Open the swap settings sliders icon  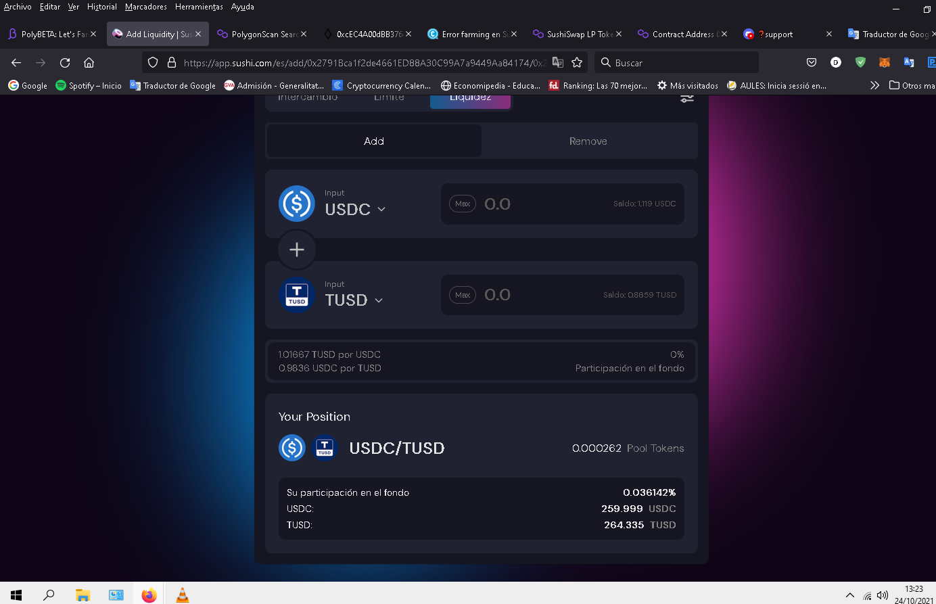(686, 98)
